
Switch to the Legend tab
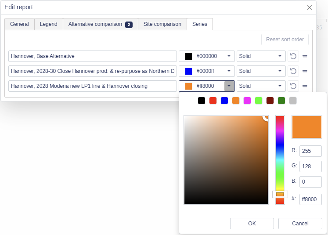click(x=49, y=24)
